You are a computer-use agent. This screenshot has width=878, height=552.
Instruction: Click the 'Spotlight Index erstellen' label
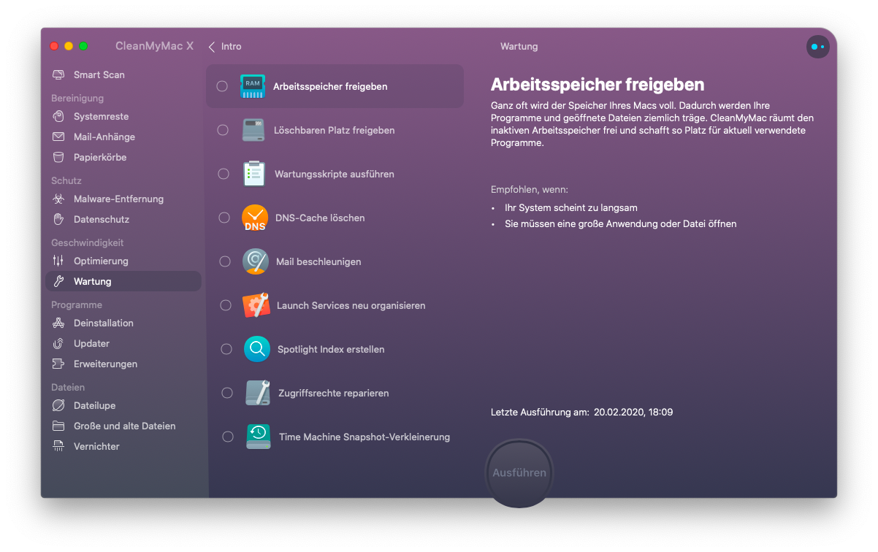[331, 349]
